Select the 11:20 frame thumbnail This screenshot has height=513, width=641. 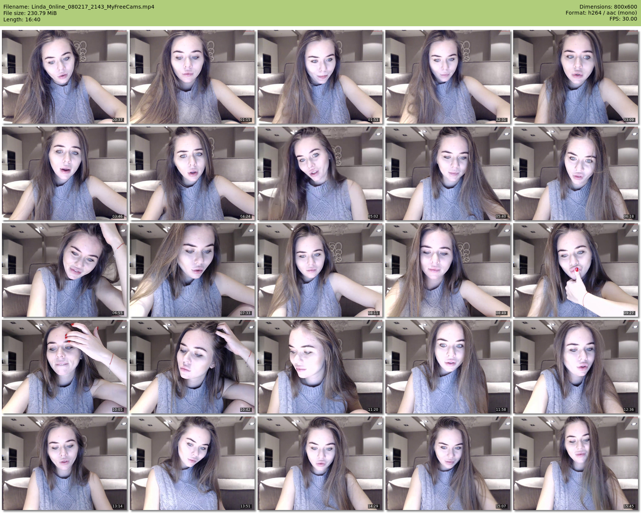pyautogui.click(x=320, y=367)
